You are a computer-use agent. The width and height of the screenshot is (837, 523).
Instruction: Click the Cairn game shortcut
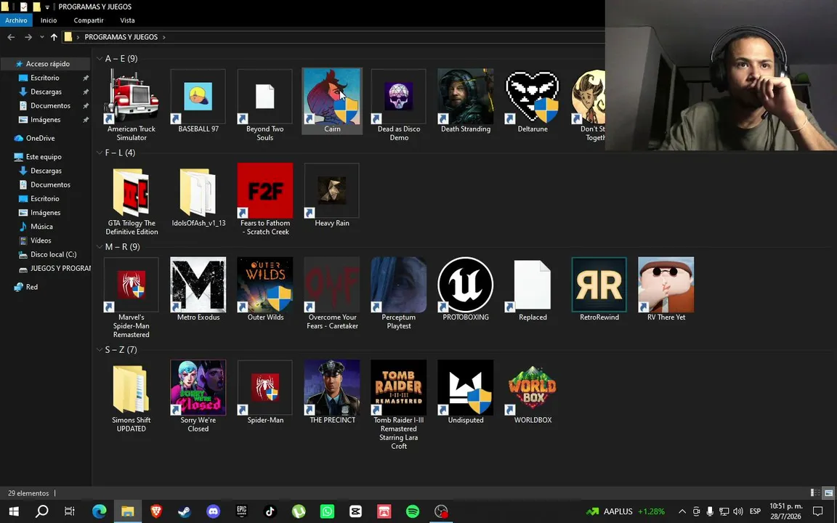coord(332,102)
